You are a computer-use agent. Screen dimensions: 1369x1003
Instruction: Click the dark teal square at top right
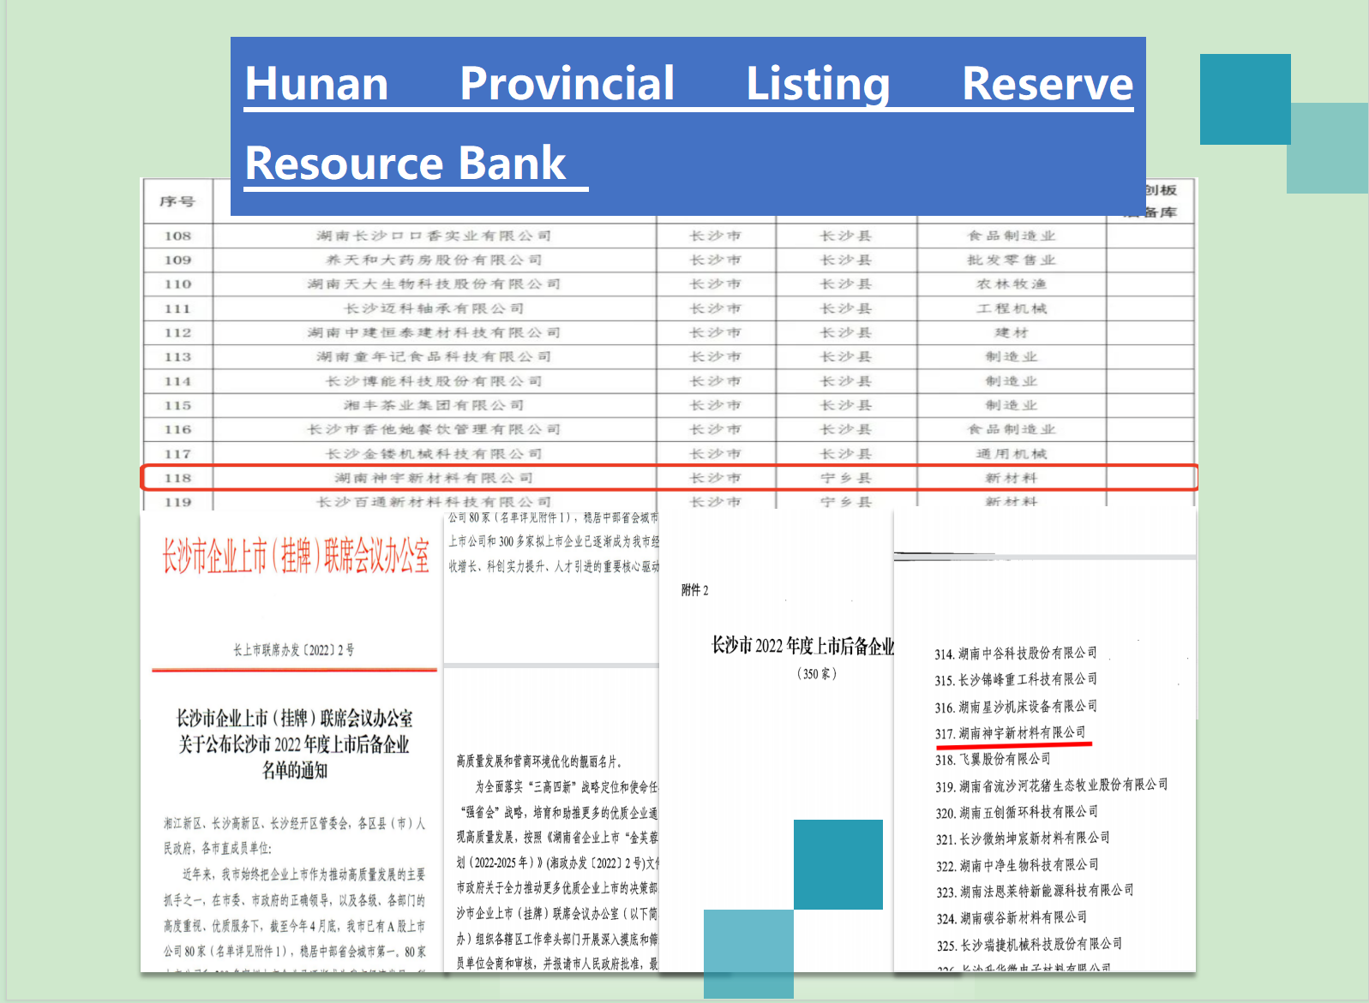(1244, 99)
